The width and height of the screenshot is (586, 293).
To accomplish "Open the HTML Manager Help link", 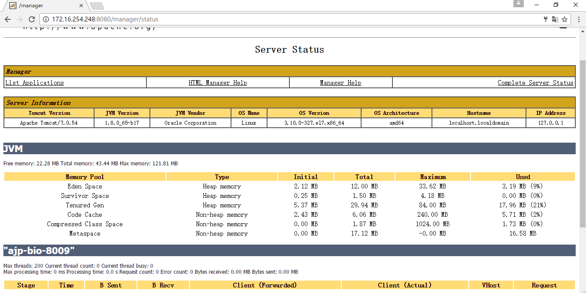I will coord(218,83).
